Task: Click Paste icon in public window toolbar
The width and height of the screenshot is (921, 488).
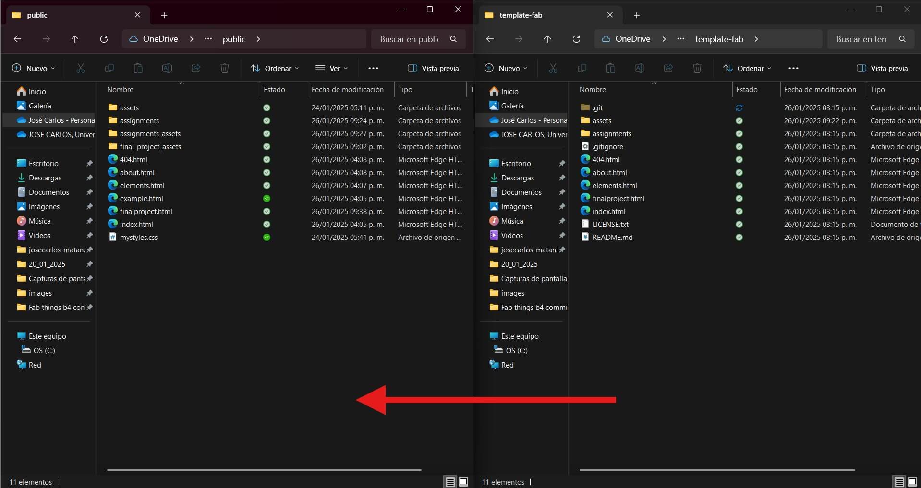Action: click(138, 68)
